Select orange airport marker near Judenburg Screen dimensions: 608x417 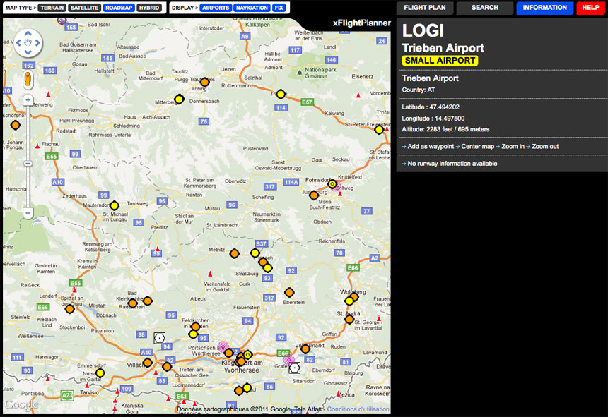[x=314, y=195]
